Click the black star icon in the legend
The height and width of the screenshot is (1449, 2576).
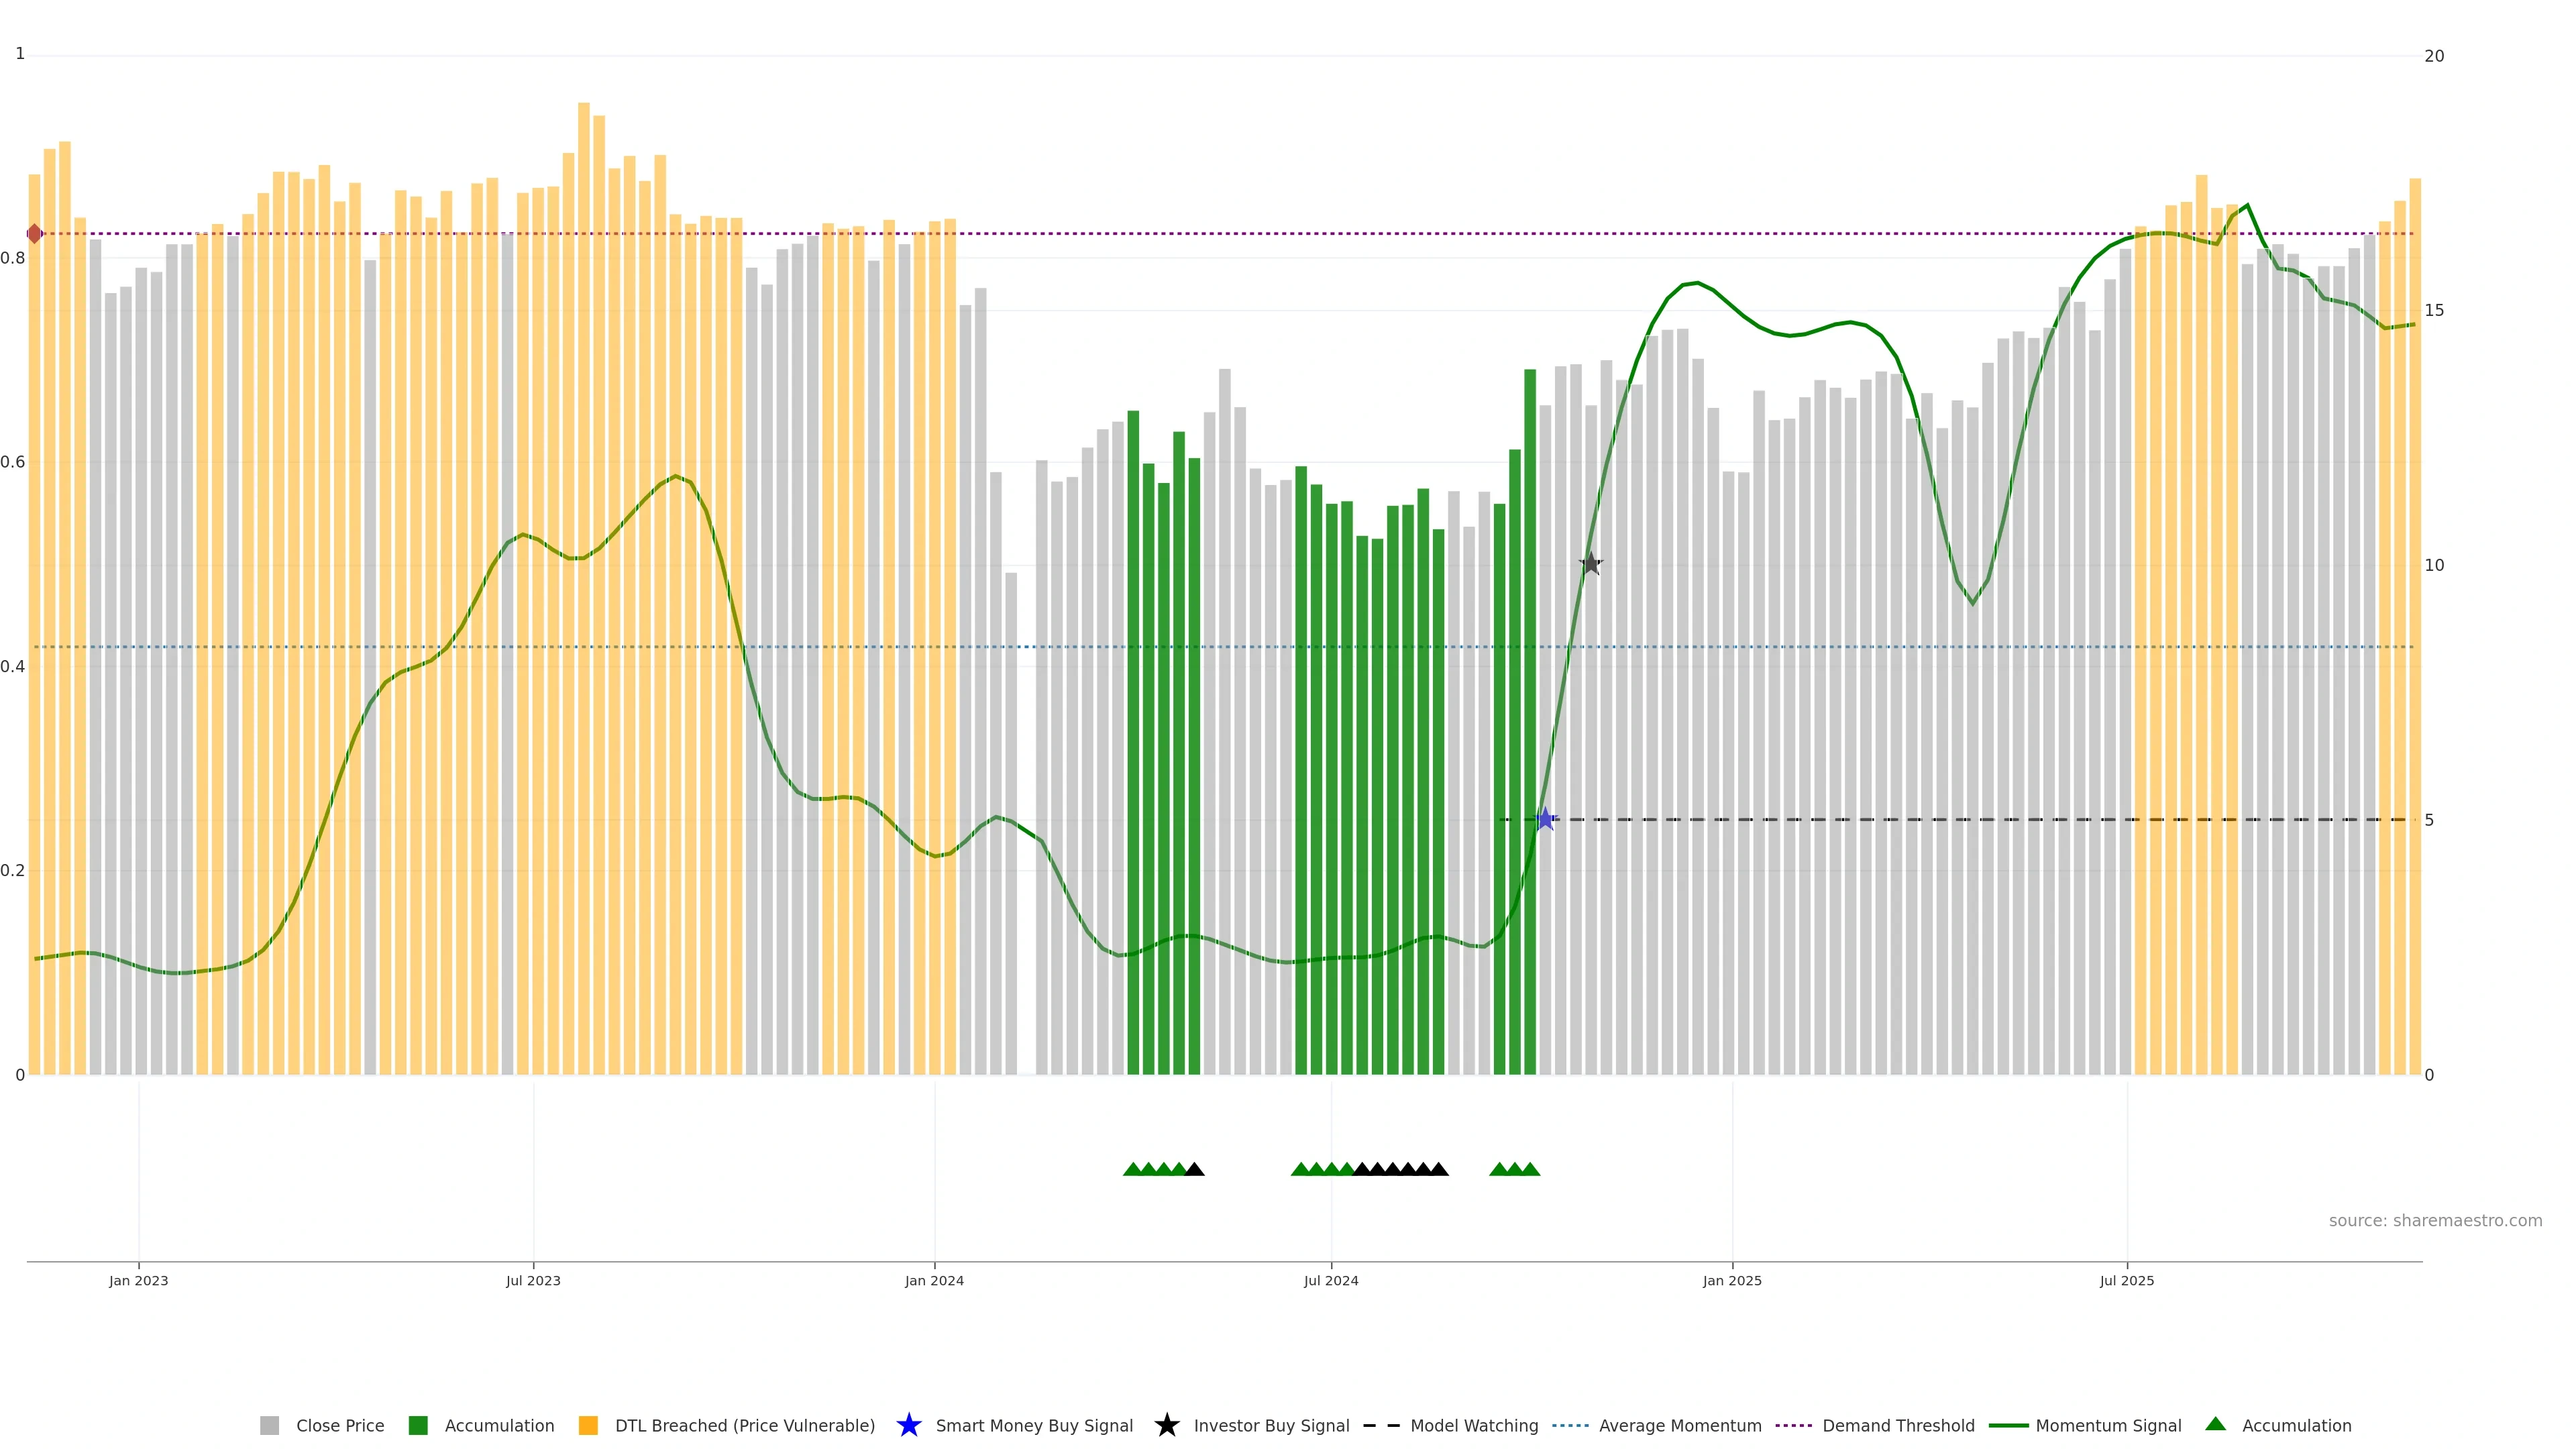pyautogui.click(x=1166, y=1425)
